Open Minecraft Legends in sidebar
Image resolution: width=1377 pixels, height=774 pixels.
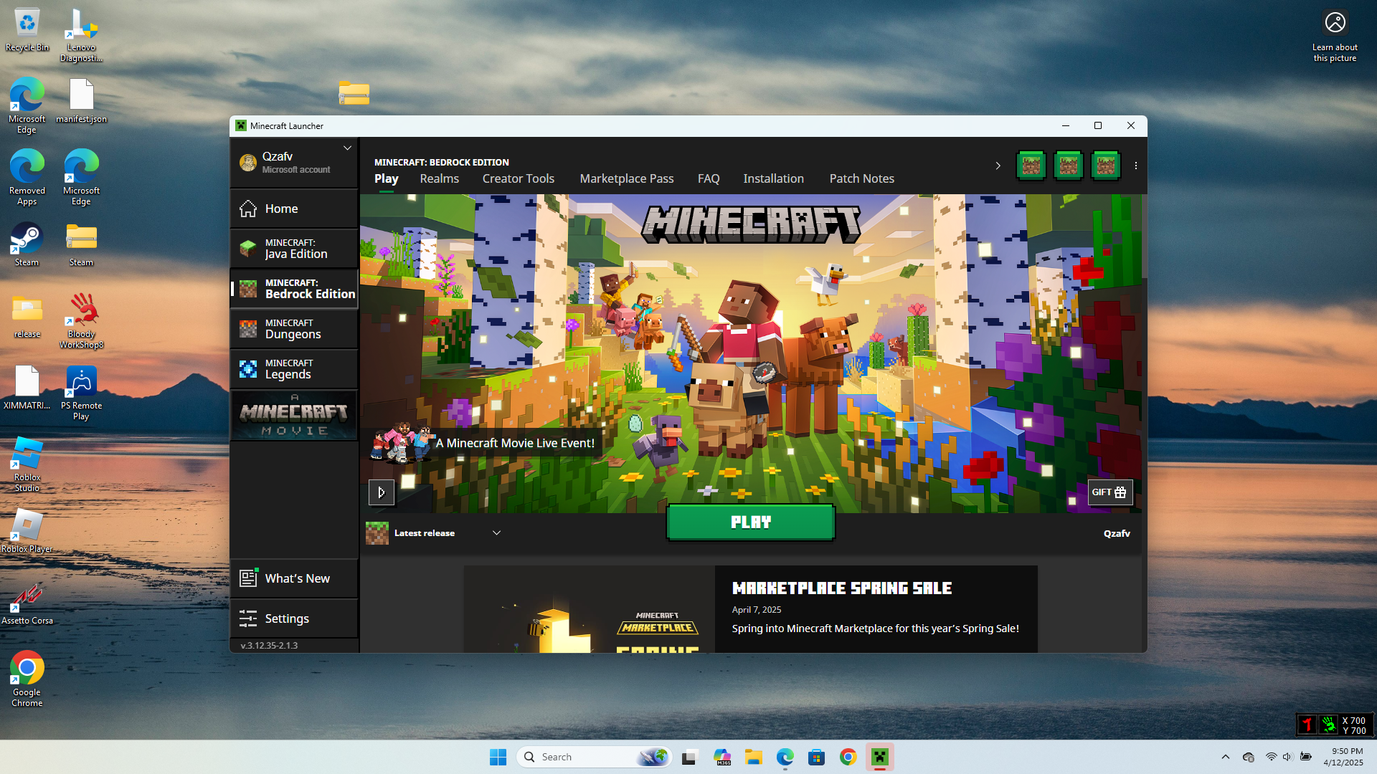[294, 369]
